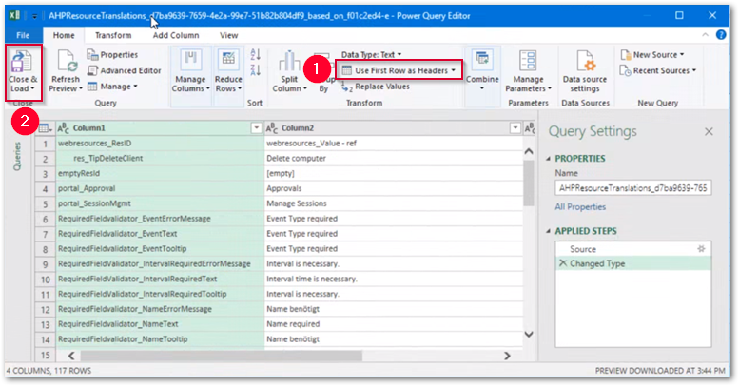Select cell Interval time is necessary.
This screenshot has height=386, width=739.
(x=393, y=279)
